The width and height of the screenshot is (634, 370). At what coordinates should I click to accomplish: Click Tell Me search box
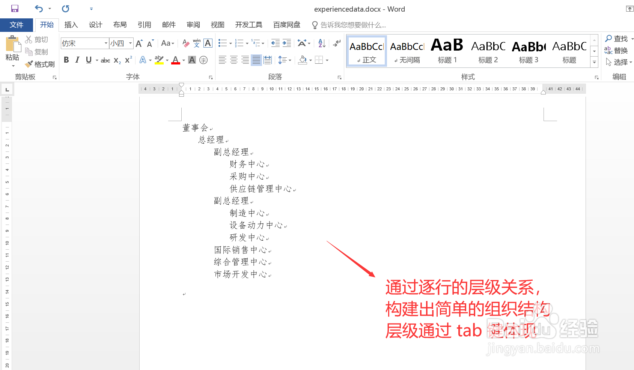point(349,25)
